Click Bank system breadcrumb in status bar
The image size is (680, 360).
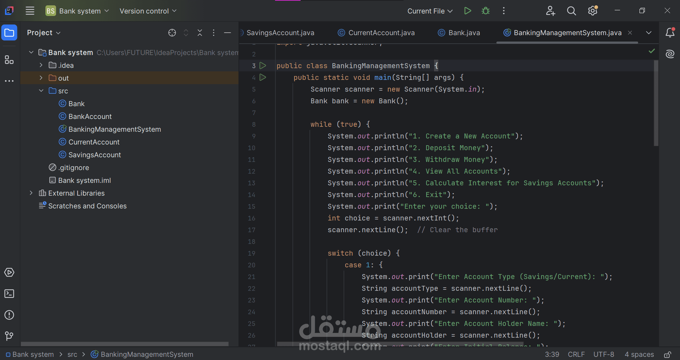[30, 355]
